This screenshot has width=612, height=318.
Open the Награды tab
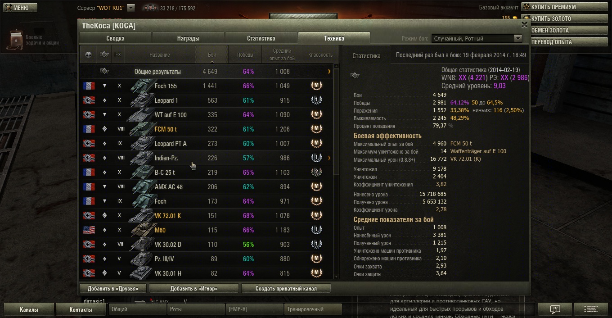[188, 38]
